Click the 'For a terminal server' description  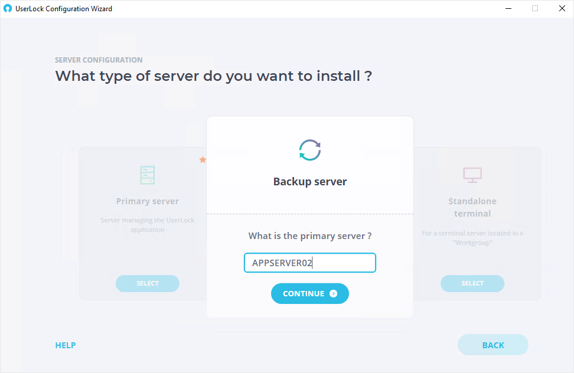coord(472,238)
